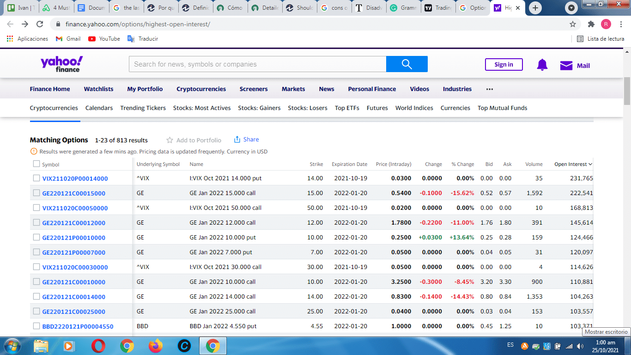Check the box for GE220121C00012000
This screenshot has width=631, height=355.
click(x=36, y=222)
